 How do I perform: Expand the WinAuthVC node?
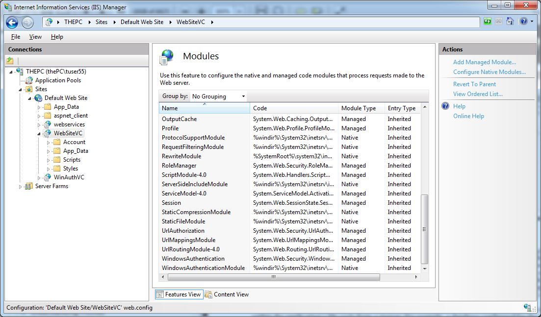39,177
